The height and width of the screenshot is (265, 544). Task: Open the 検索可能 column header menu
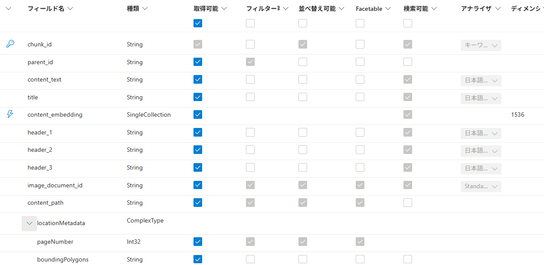coord(434,9)
